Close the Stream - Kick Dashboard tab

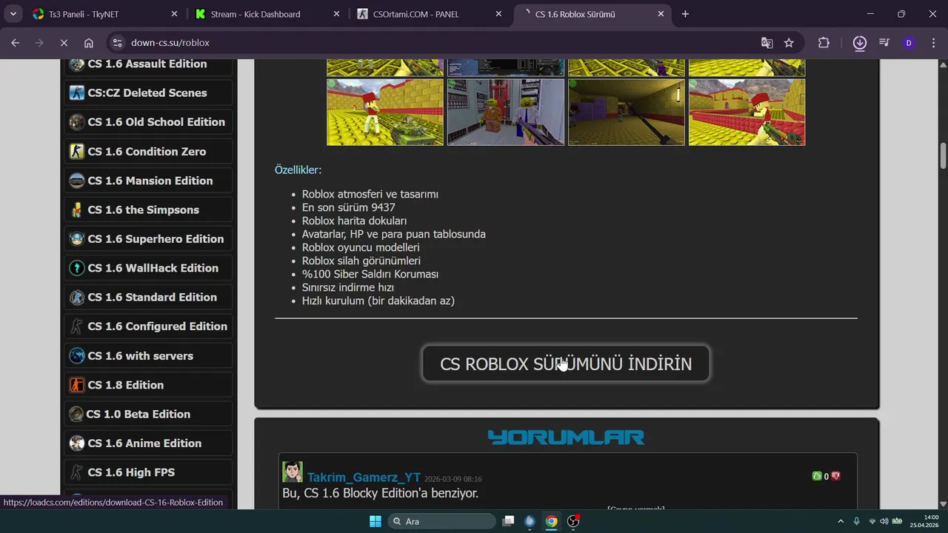point(336,14)
